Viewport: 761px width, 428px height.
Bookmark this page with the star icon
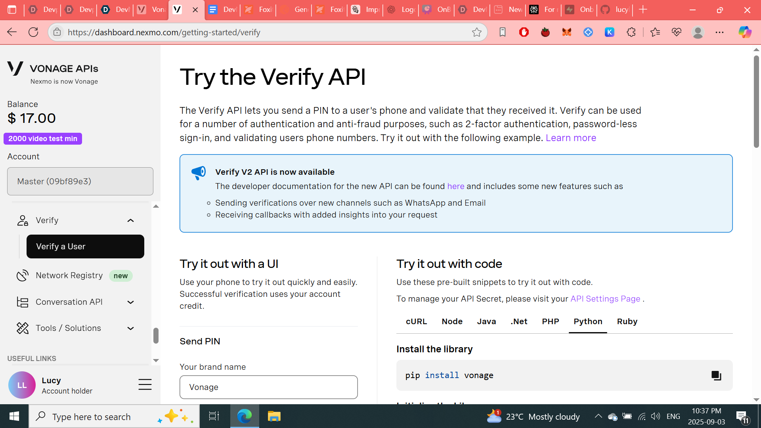[x=476, y=32]
